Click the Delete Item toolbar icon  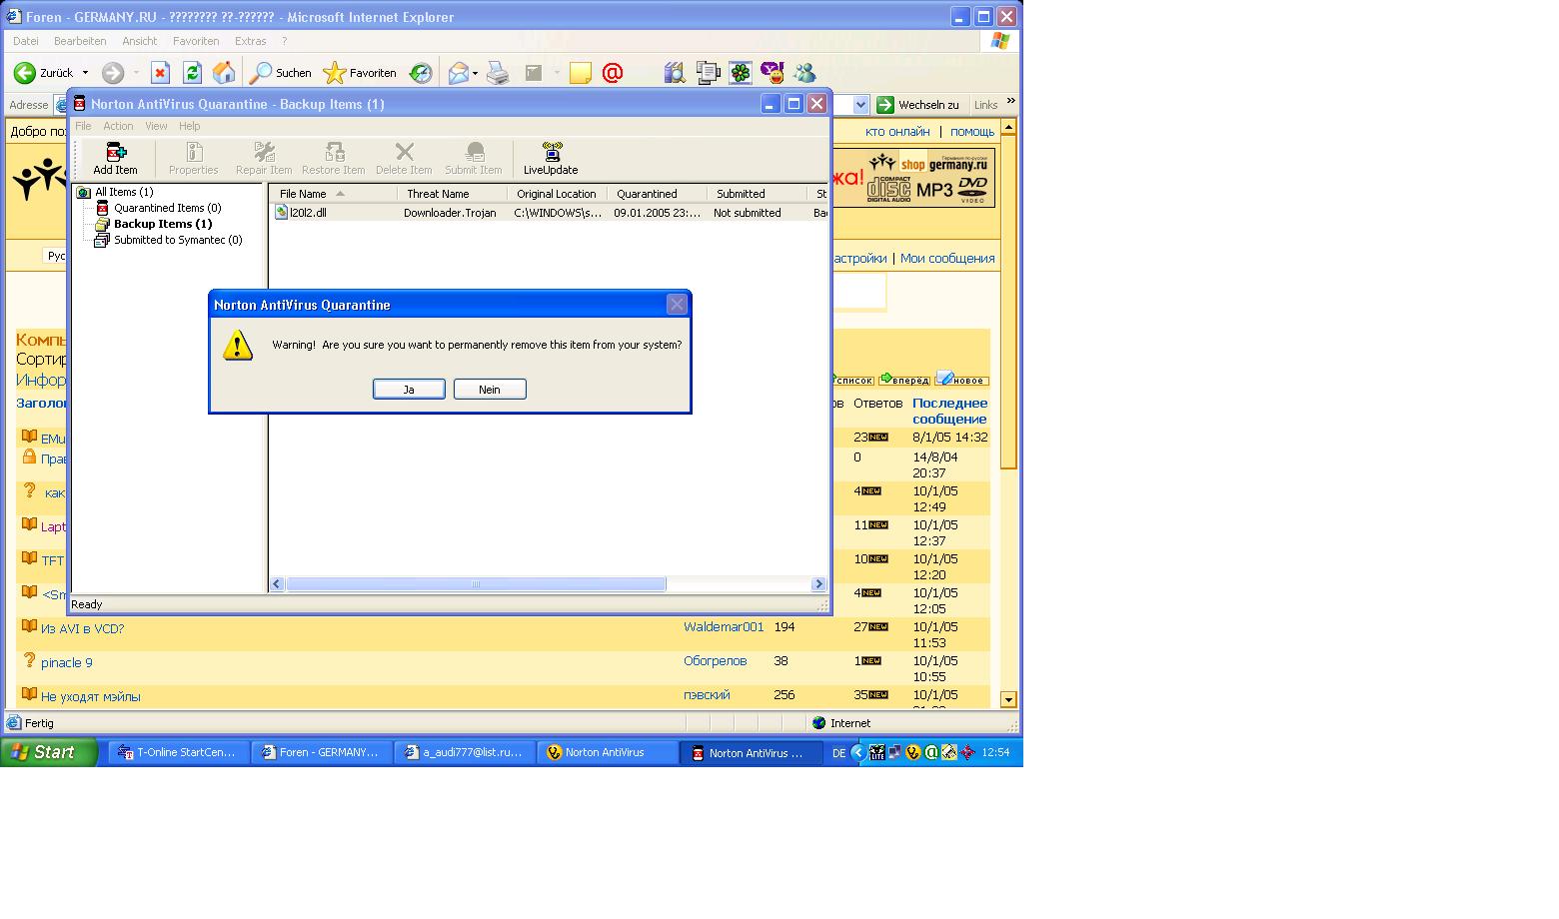404,158
